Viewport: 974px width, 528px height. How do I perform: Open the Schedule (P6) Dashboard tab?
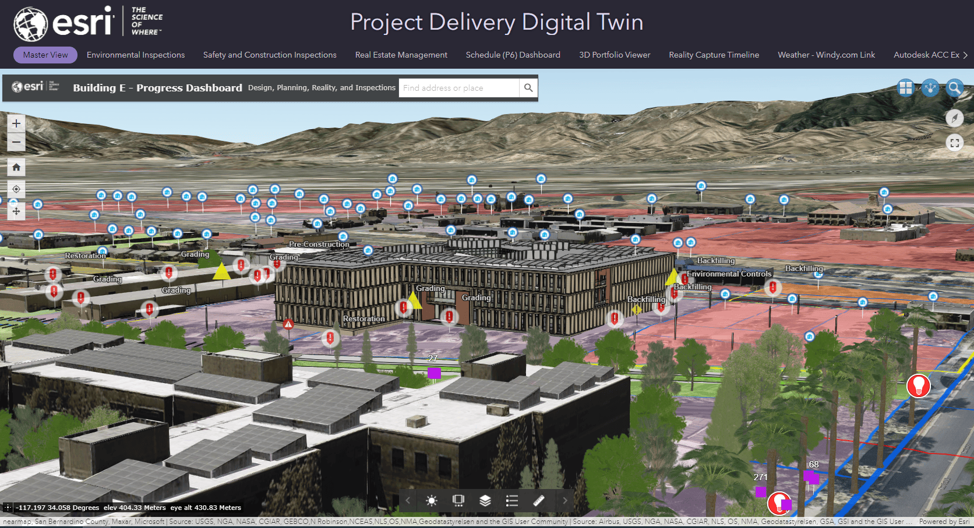[513, 55]
